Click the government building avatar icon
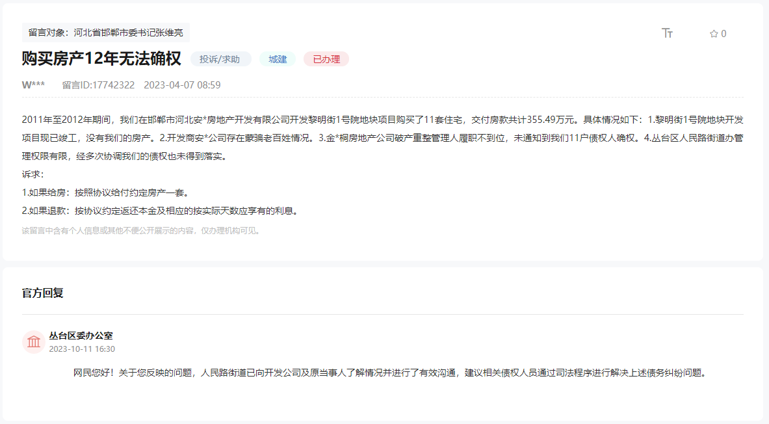The height and width of the screenshot is (424, 769). (33, 341)
